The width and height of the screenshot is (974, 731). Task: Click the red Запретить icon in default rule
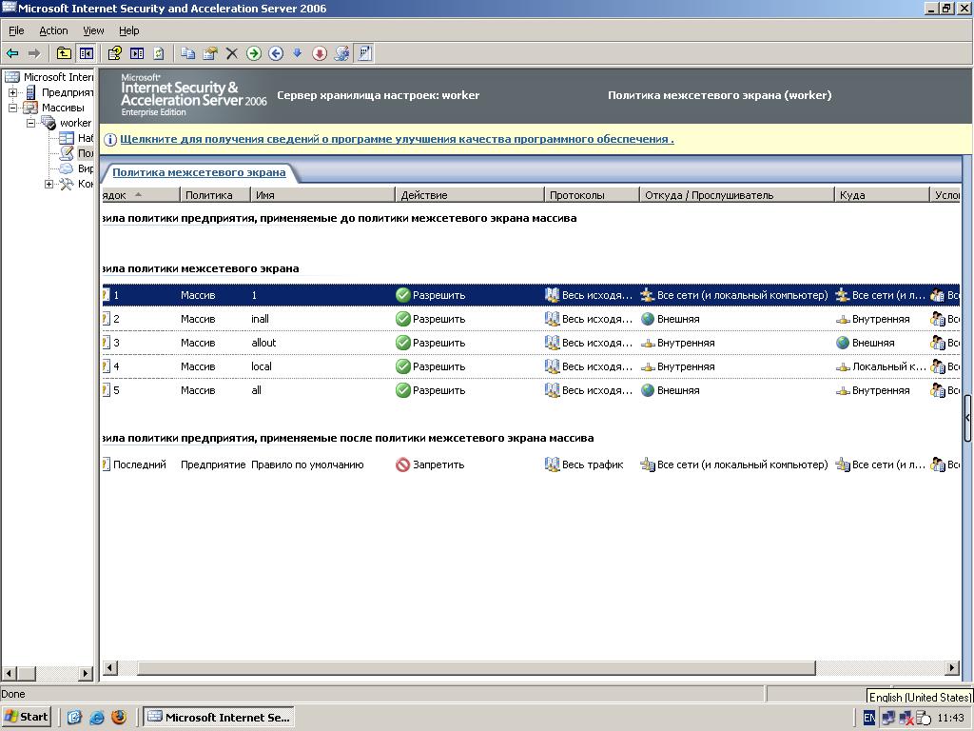point(403,464)
